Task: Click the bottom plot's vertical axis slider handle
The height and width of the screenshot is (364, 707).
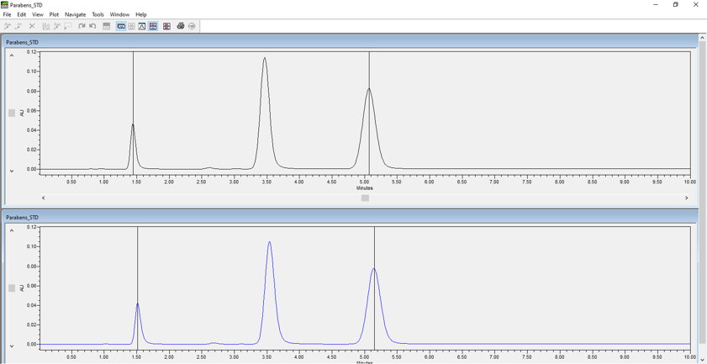Action: [12, 288]
